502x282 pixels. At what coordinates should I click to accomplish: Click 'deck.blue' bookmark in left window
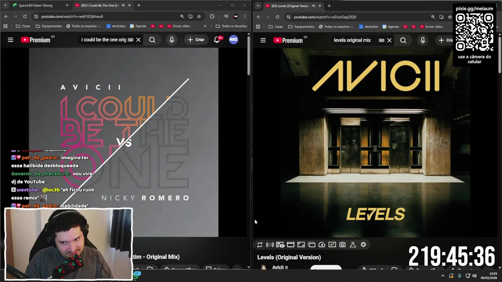coord(116,26)
